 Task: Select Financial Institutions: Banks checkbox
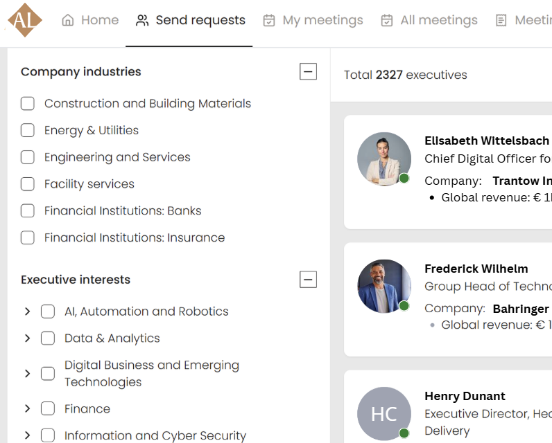click(x=28, y=211)
